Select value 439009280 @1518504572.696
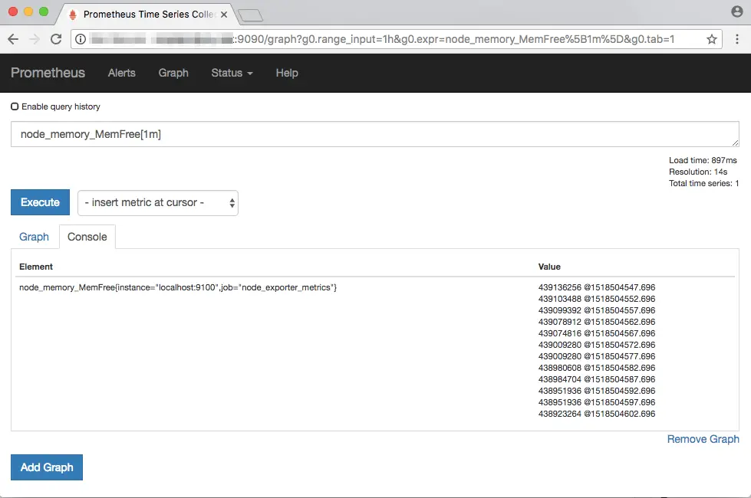This screenshot has width=751, height=498. tap(597, 345)
